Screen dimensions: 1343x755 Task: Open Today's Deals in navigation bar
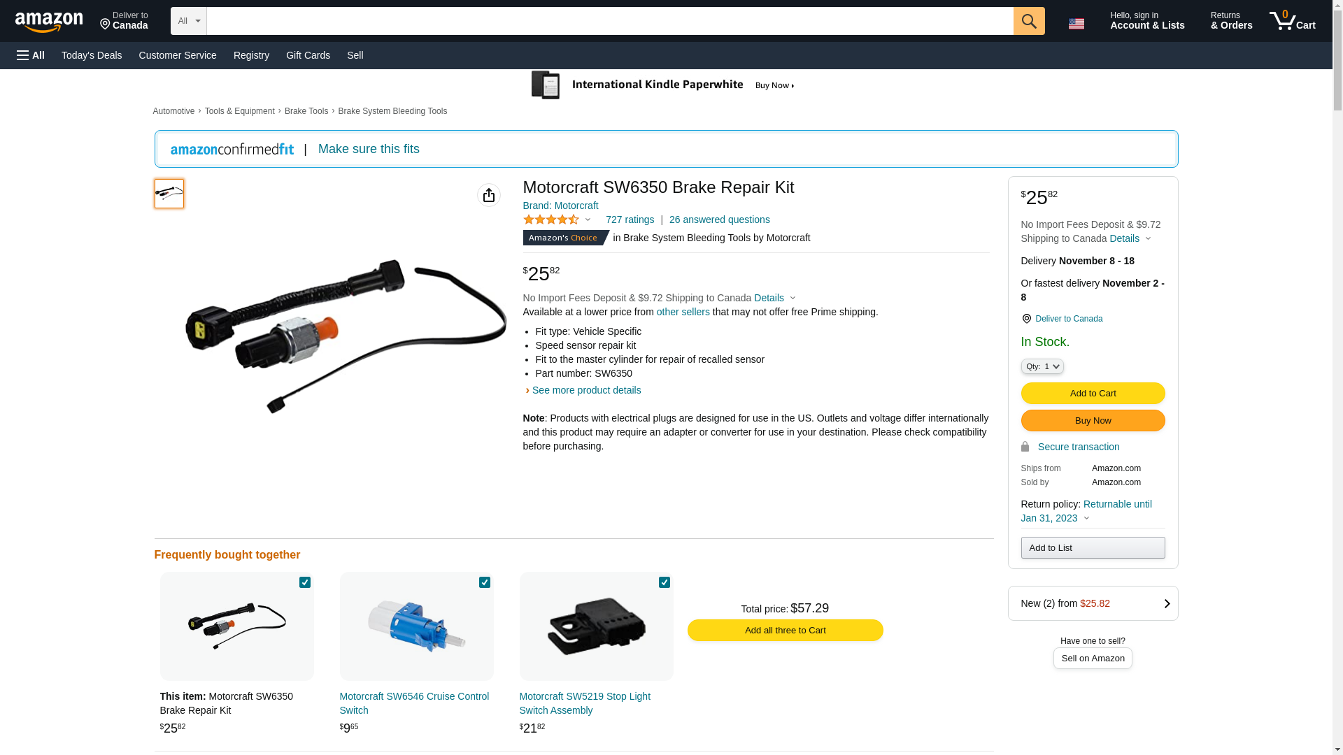click(x=92, y=55)
